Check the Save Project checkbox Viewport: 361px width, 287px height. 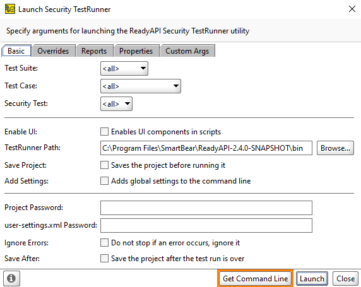pos(104,165)
